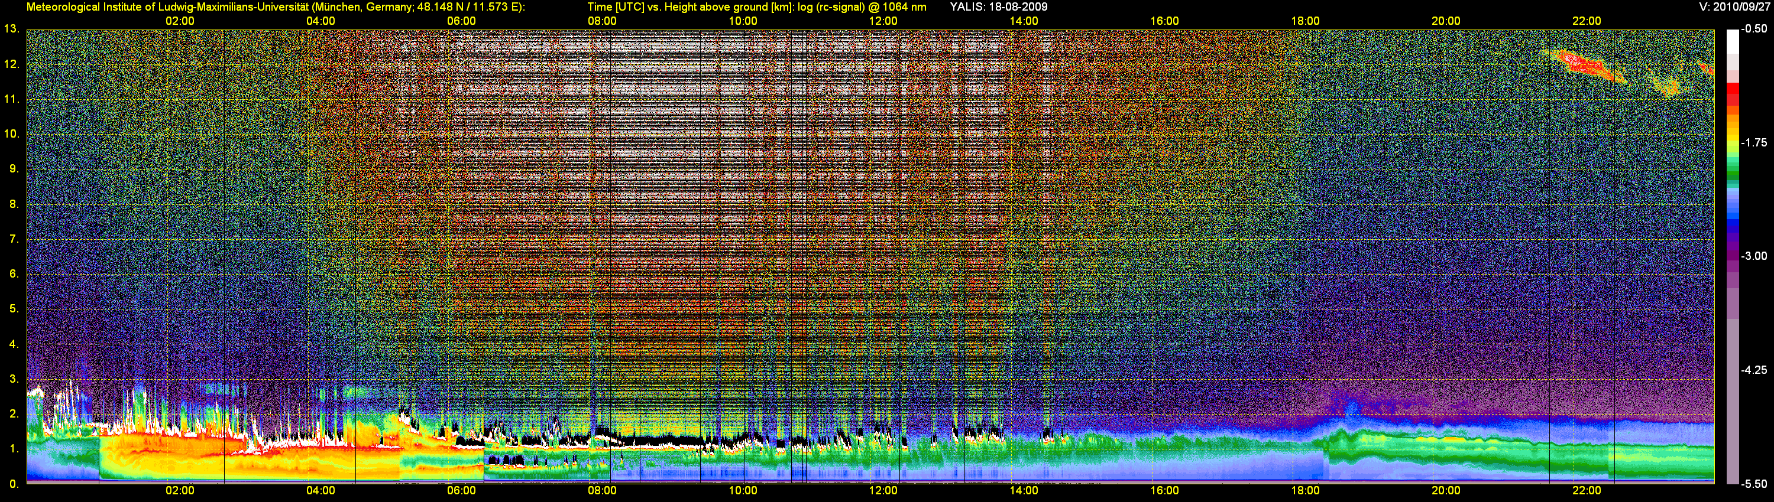This screenshot has height=502, width=1774.
Task: Click the 1 km height axis label
Action: 13,448
